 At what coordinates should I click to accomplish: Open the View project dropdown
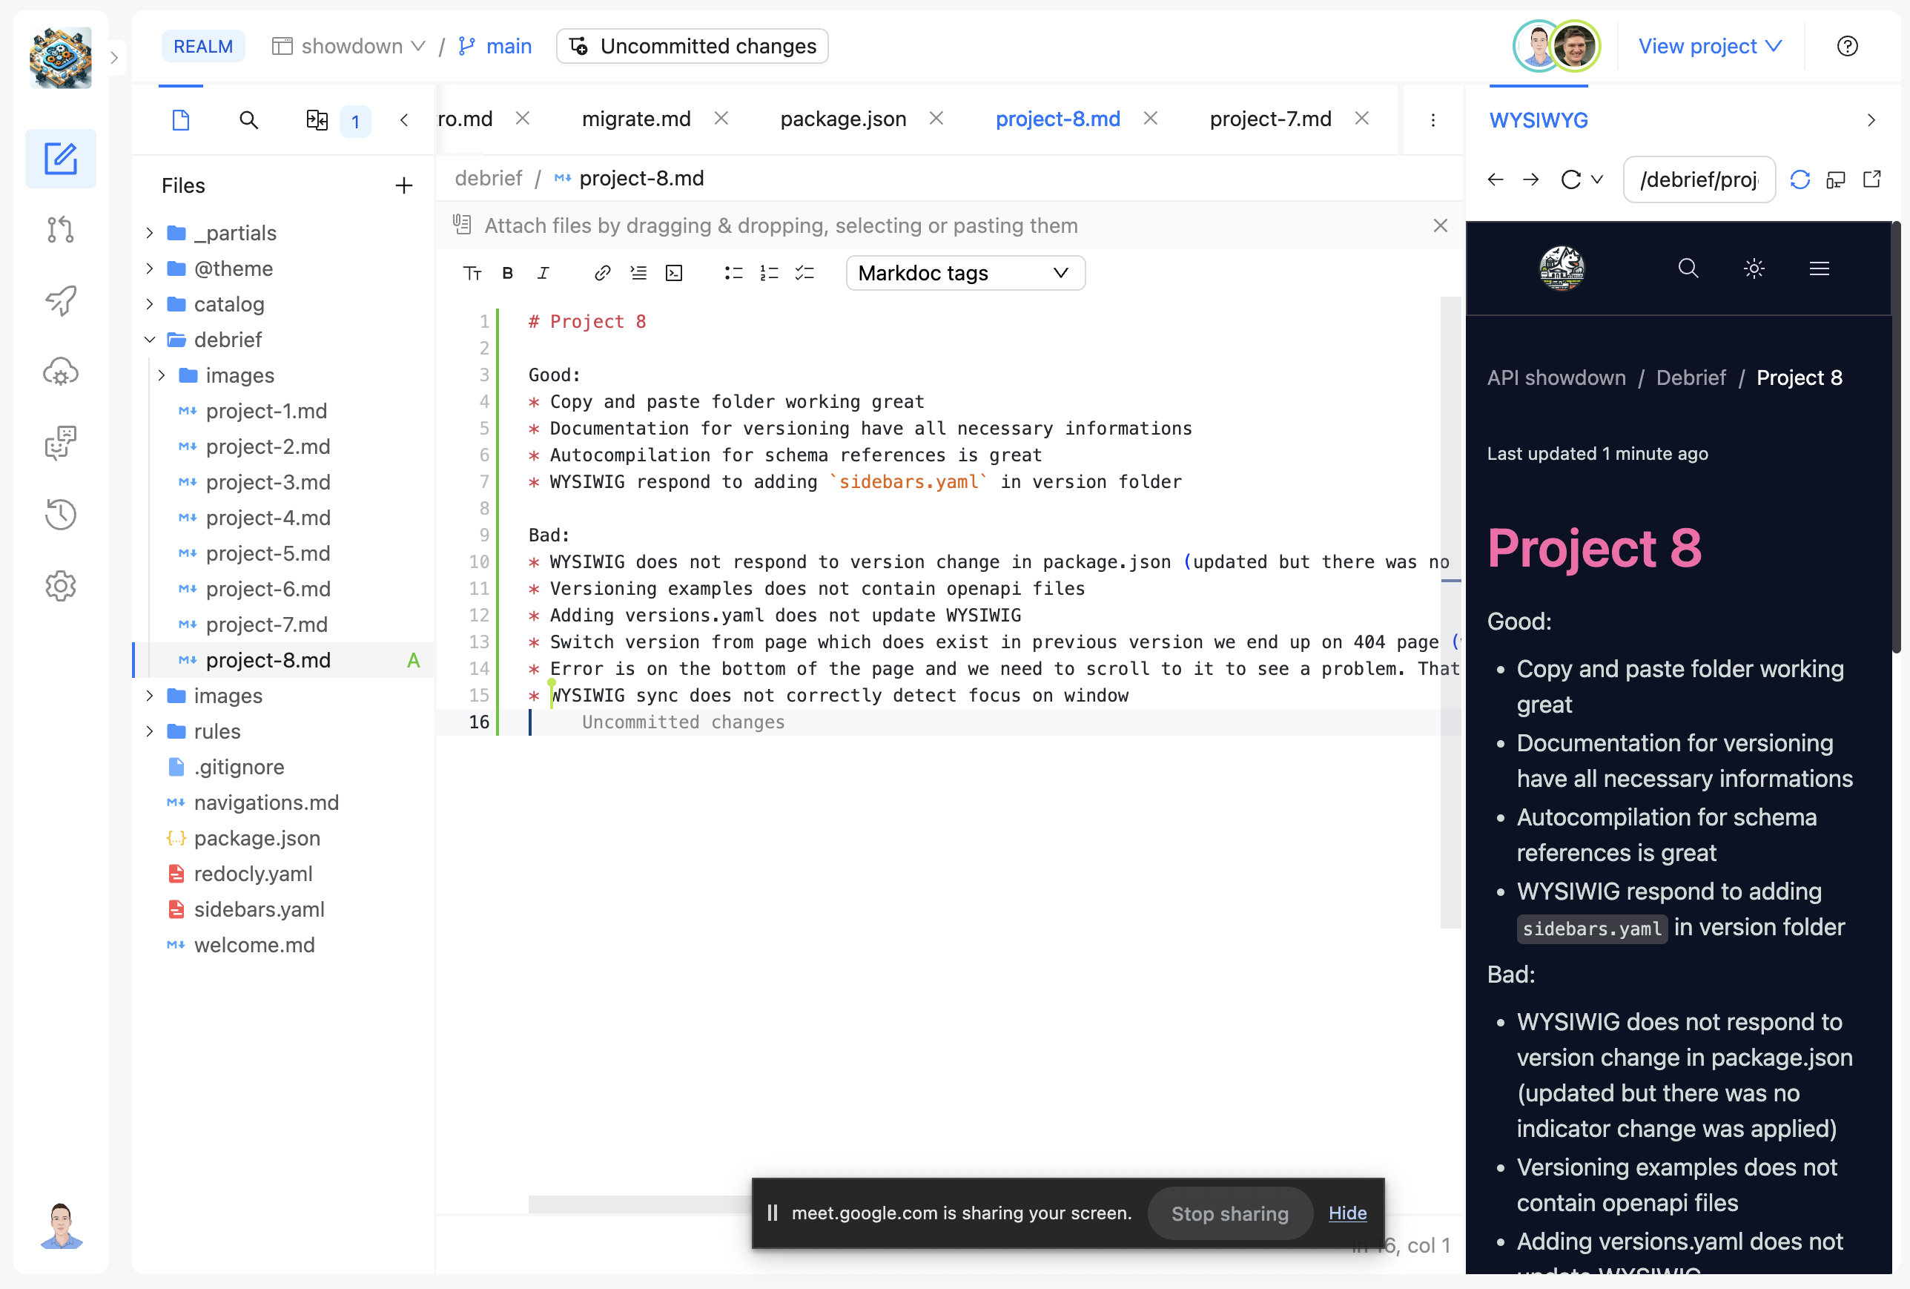click(1710, 46)
